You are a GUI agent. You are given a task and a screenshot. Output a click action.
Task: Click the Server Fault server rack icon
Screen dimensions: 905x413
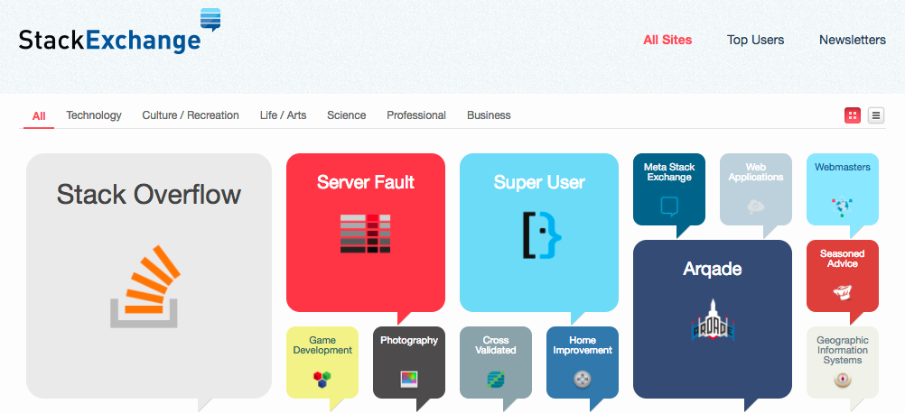pos(365,233)
